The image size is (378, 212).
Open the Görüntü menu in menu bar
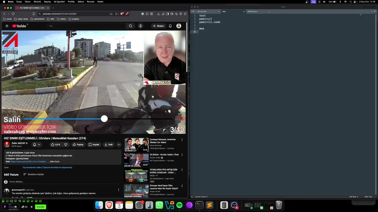tap(37, 2)
